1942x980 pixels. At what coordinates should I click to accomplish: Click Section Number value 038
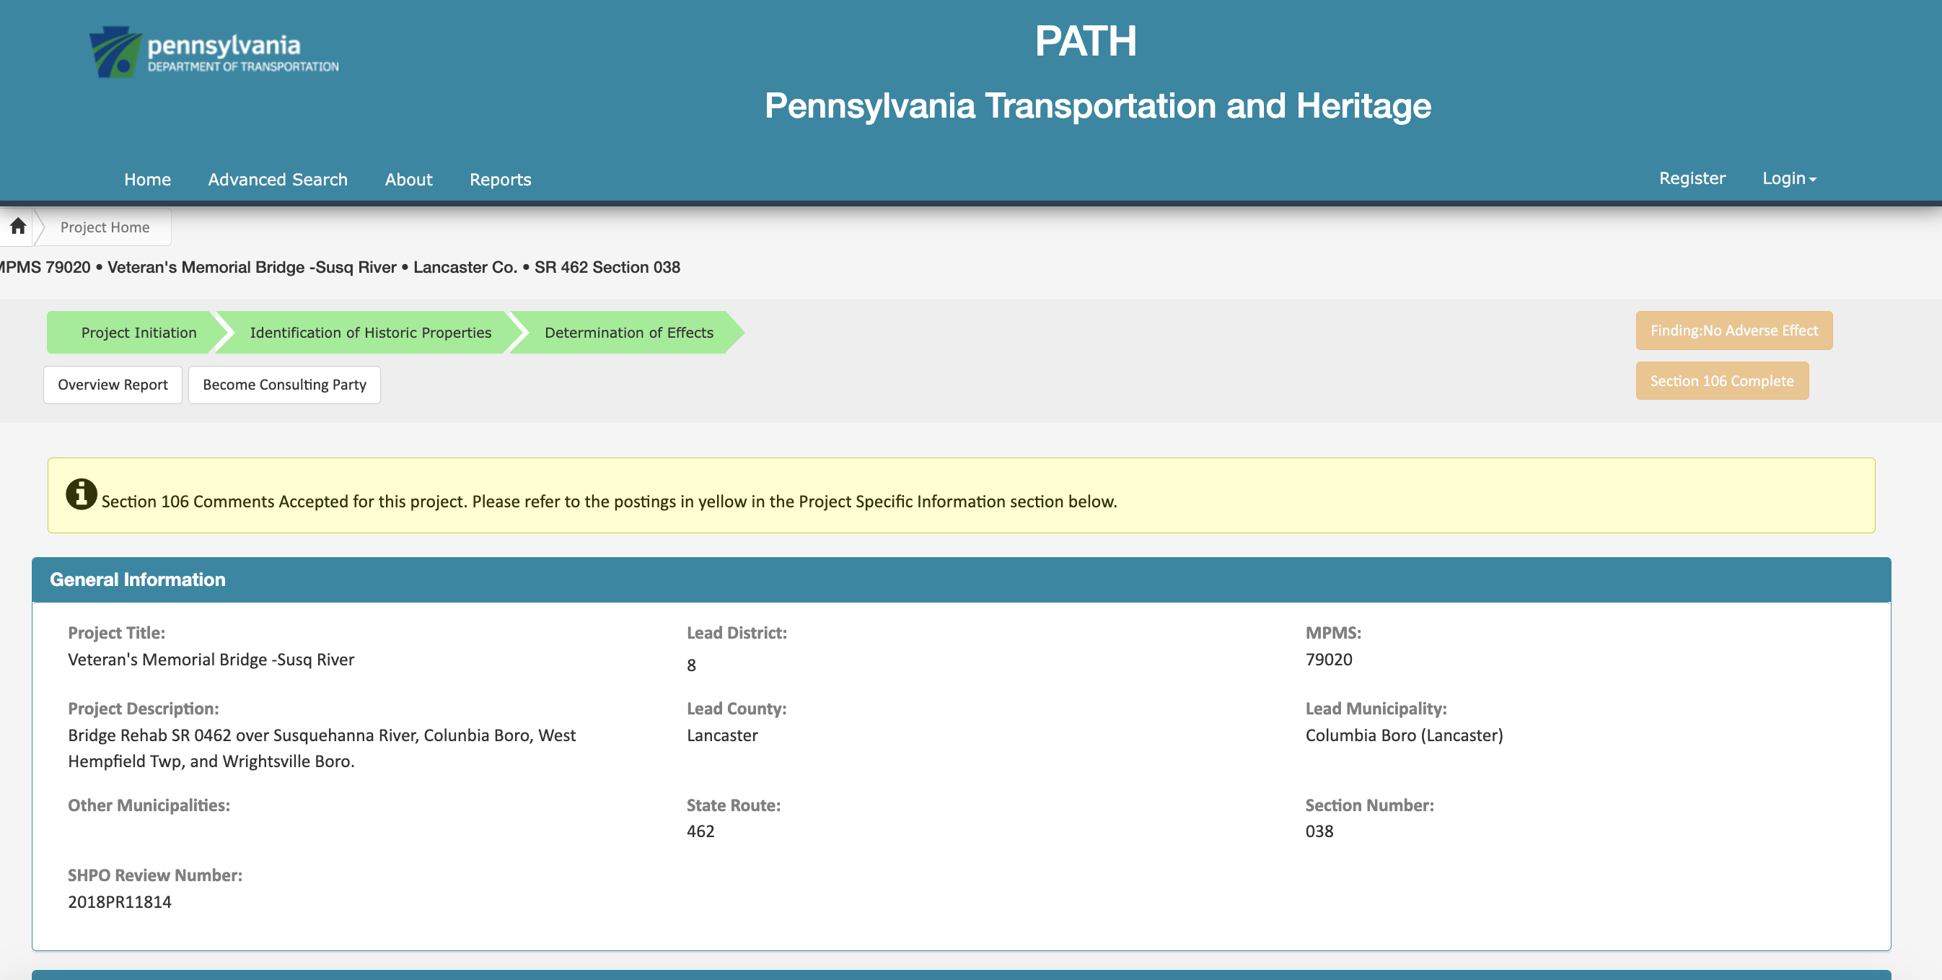click(1319, 831)
